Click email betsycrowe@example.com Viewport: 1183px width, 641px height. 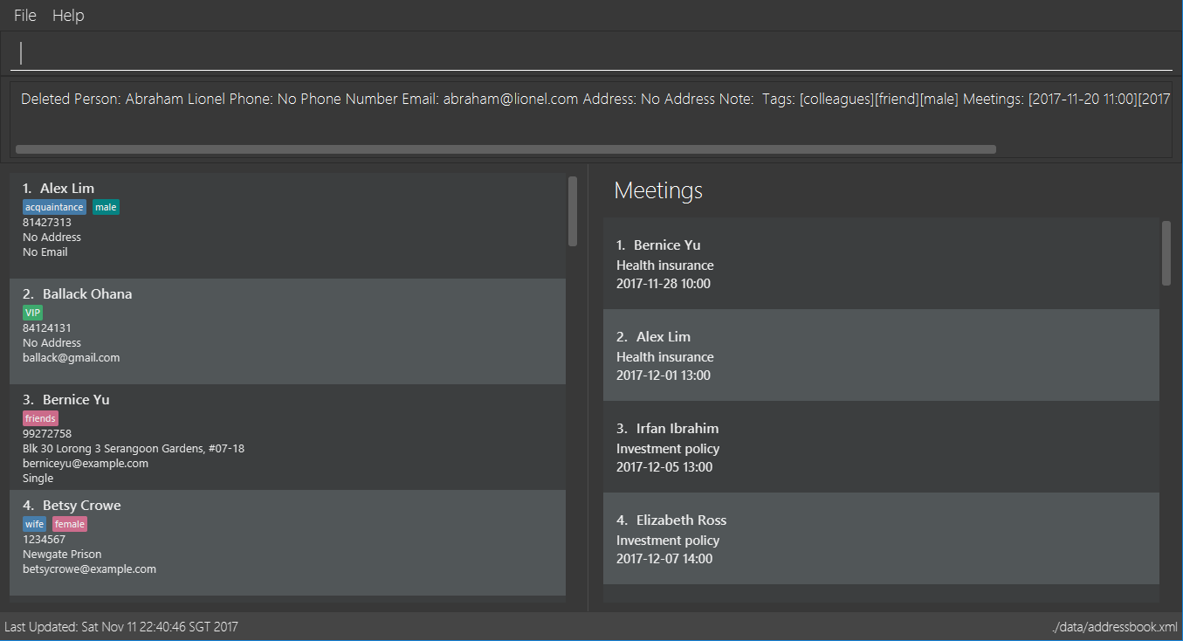(90, 569)
